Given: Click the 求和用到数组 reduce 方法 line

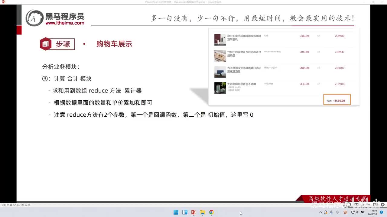Looking at the screenshot, I should pos(95,91).
